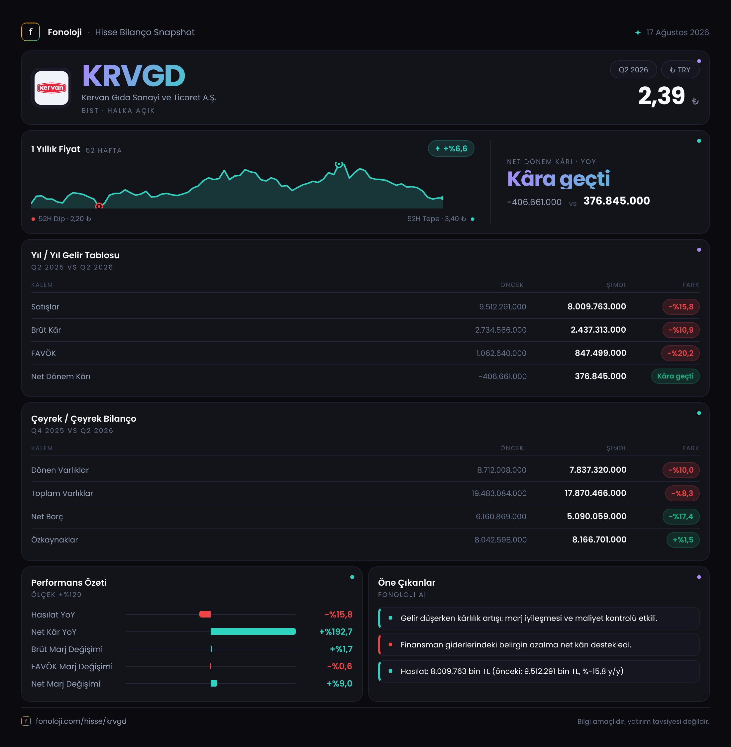
Task: Click the Hasılat: 8.009.763 bin TL highlight
Action: pos(539,671)
